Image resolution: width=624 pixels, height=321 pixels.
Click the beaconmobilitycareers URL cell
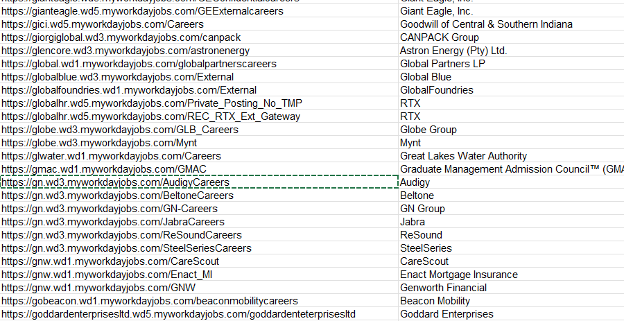tap(199, 301)
